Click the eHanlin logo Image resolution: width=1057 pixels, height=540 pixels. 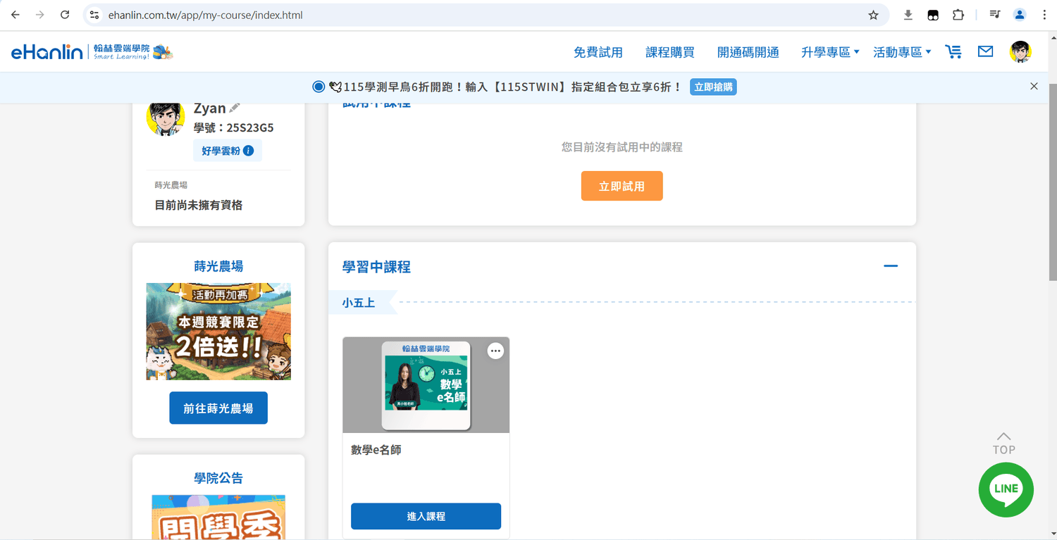point(92,52)
